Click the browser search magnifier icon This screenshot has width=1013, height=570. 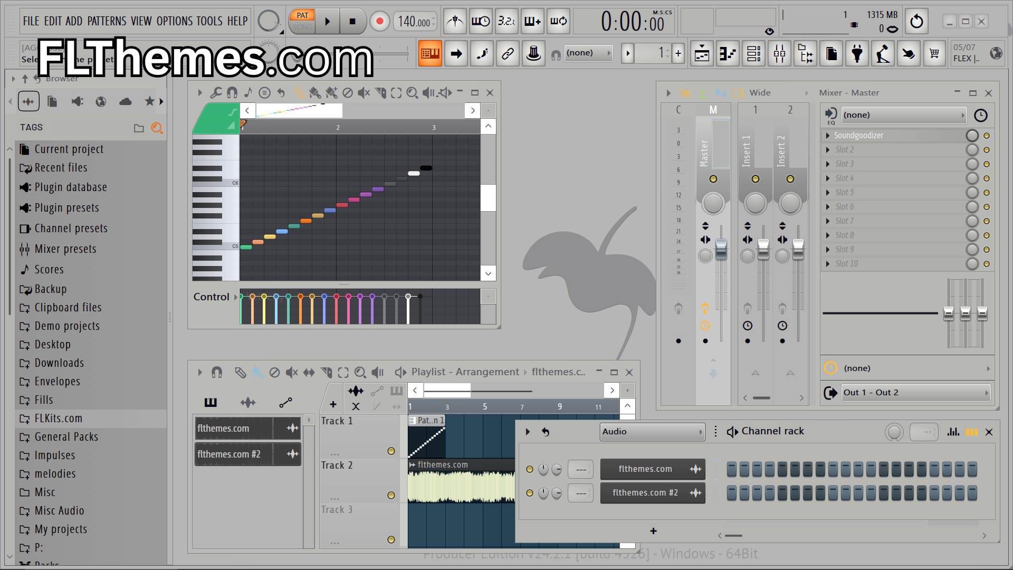(157, 128)
